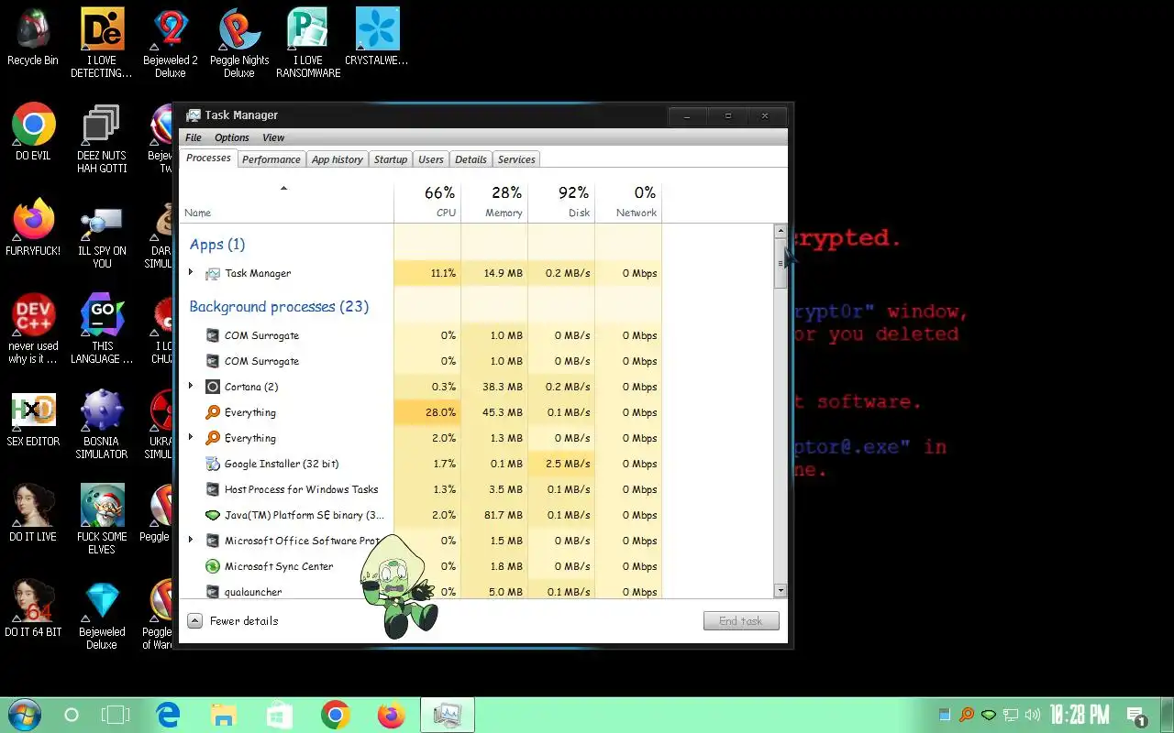
Task: Sort by the Name column header
Action: click(x=286, y=202)
